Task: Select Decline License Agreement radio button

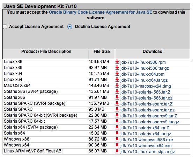Action: coord(70,27)
